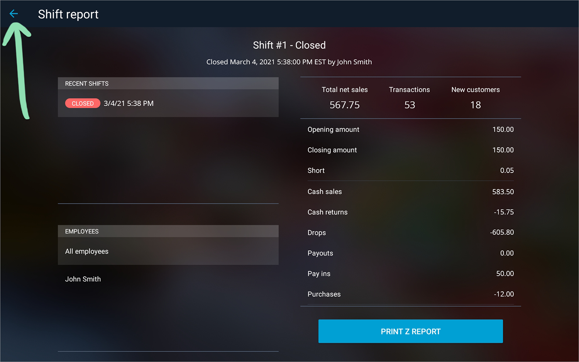This screenshot has width=579, height=362.
Task: Click the Payouts label
Action: pos(320,253)
